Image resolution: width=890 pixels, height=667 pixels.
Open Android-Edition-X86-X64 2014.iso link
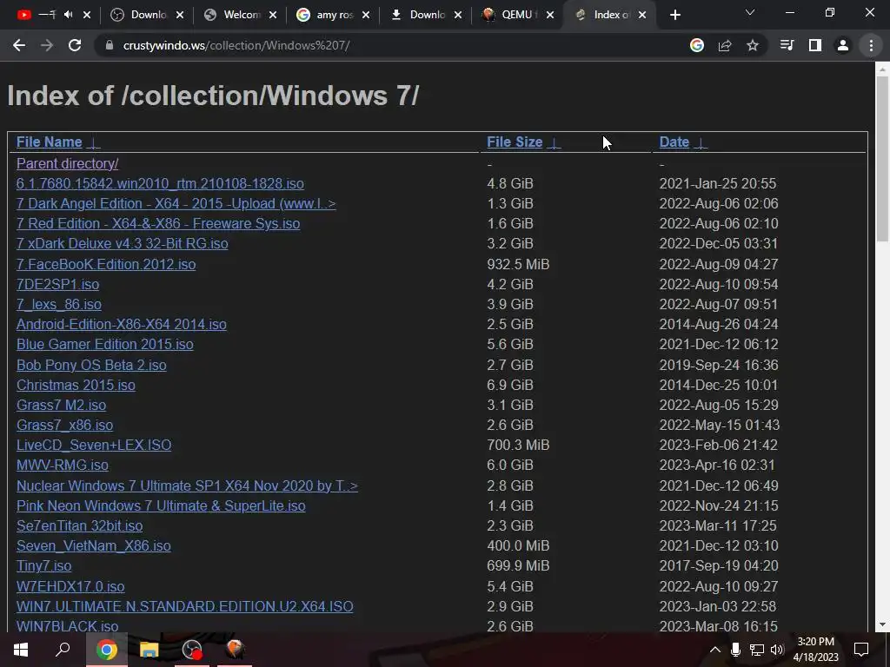coord(122,325)
